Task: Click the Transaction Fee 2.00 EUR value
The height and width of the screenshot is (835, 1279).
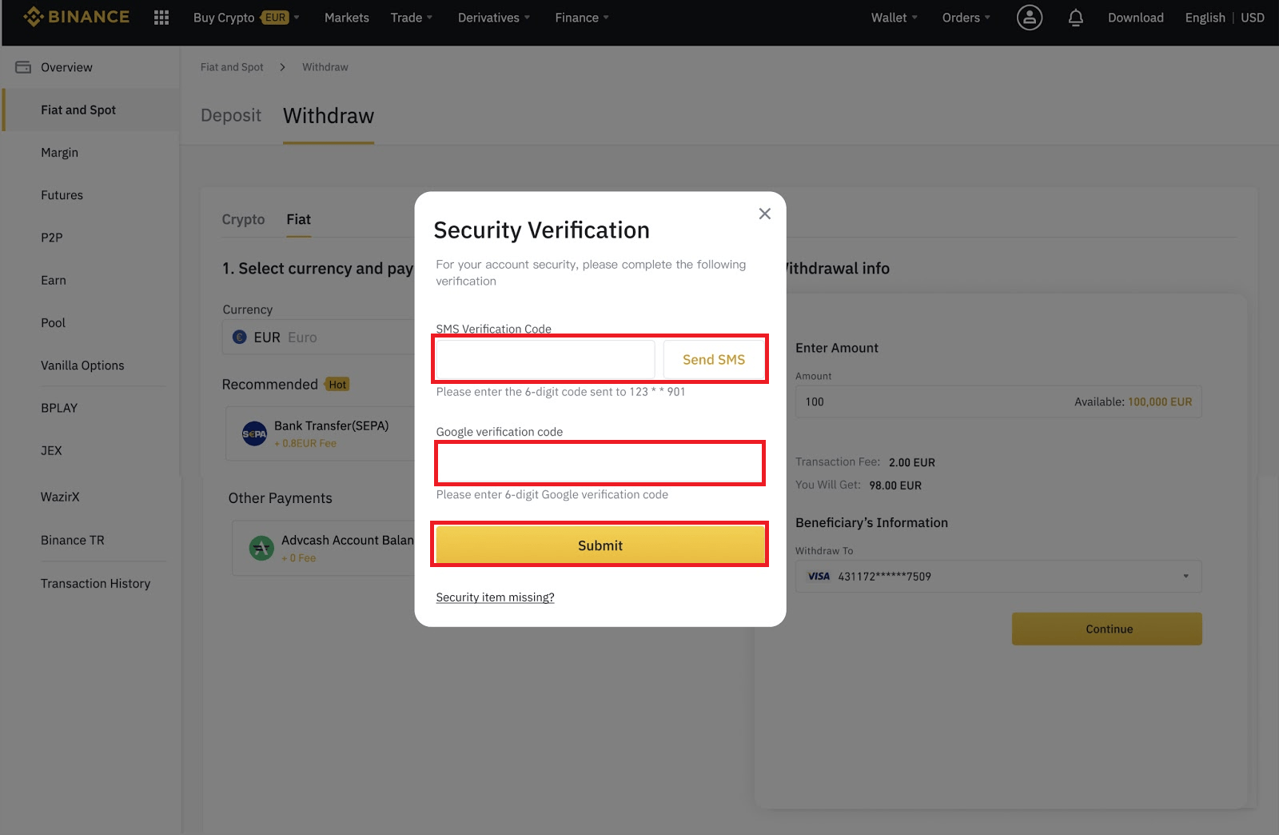Action: [x=912, y=462]
